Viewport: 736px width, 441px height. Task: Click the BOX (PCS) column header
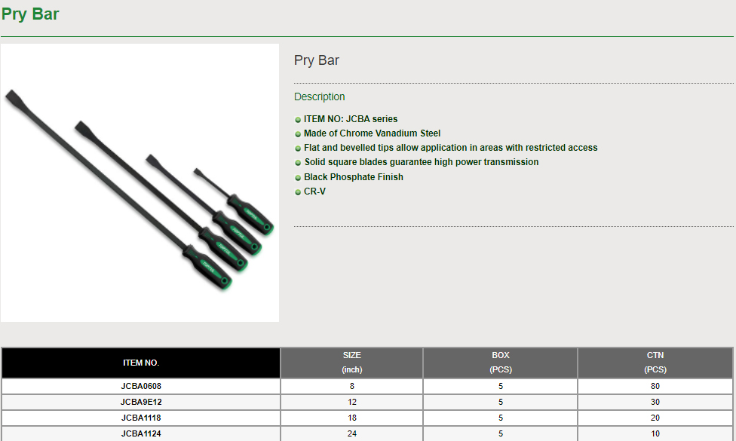(501, 363)
